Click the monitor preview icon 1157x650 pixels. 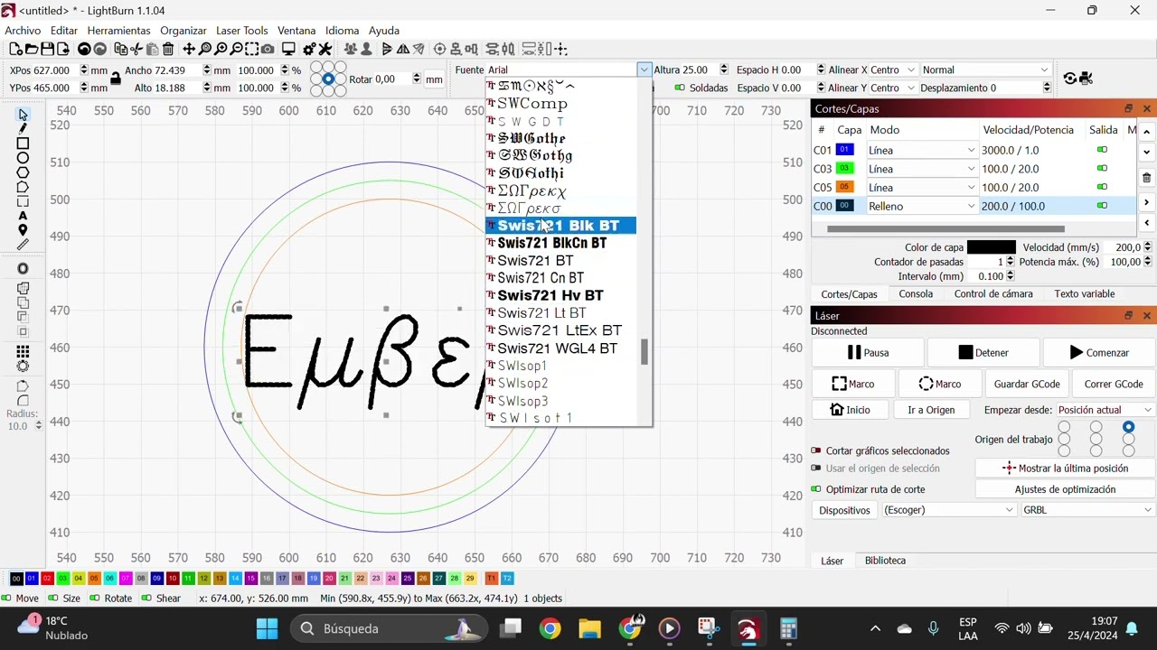288,50
